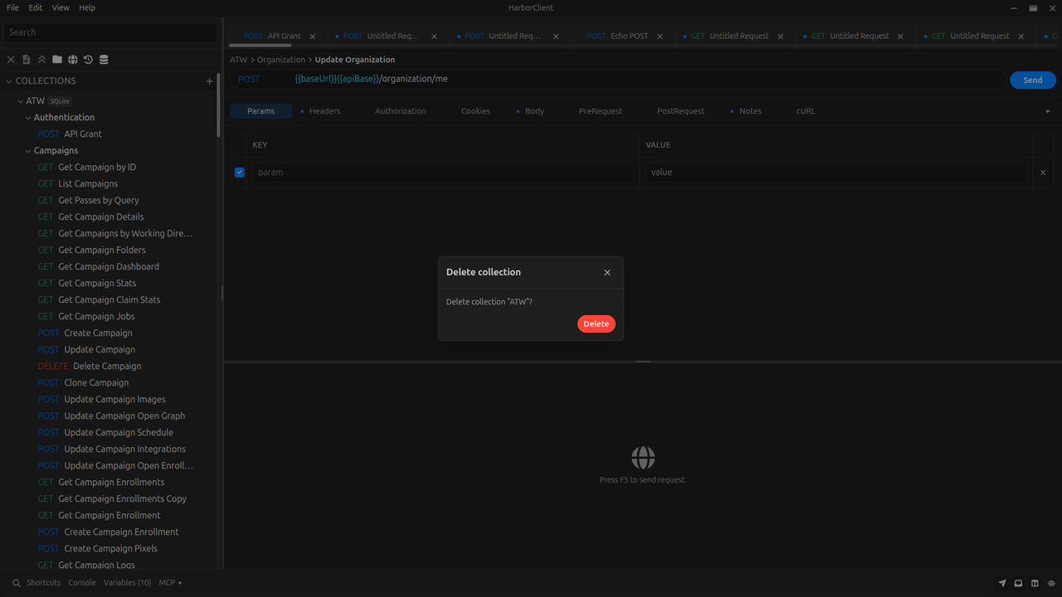
Task: Click the folder icon in sidebar toolbar
Action: point(57,60)
